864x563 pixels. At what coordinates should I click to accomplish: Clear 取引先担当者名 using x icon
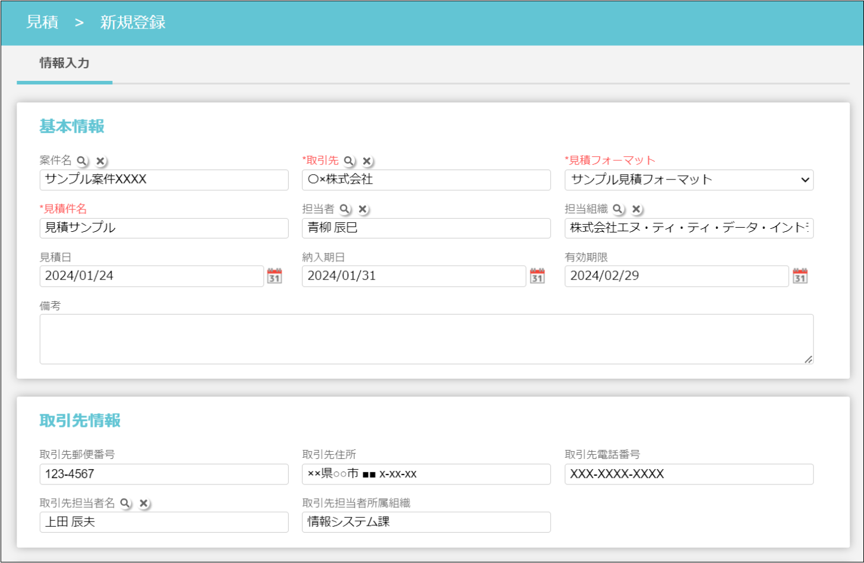144,504
